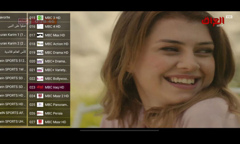Click the MBC Panorama channel icon
The image size is (240, 144).
pyautogui.click(x=40, y=104)
